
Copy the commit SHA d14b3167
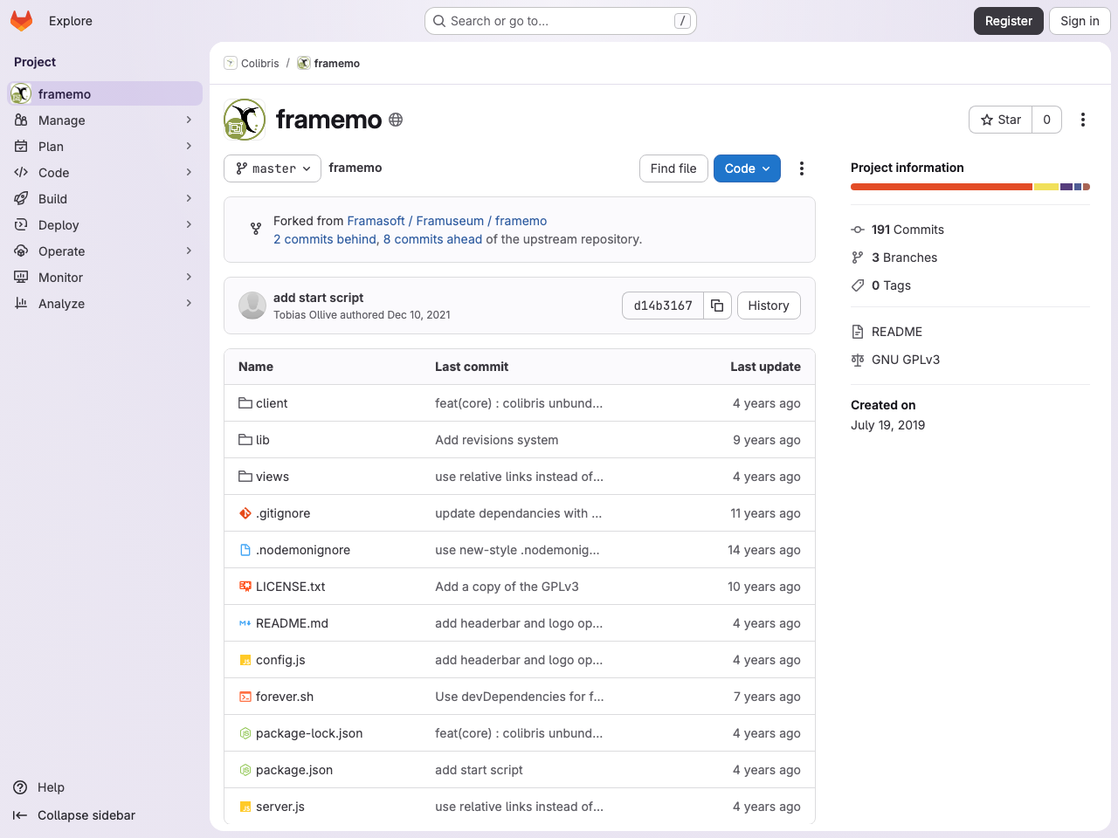click(x=716, y=306)
